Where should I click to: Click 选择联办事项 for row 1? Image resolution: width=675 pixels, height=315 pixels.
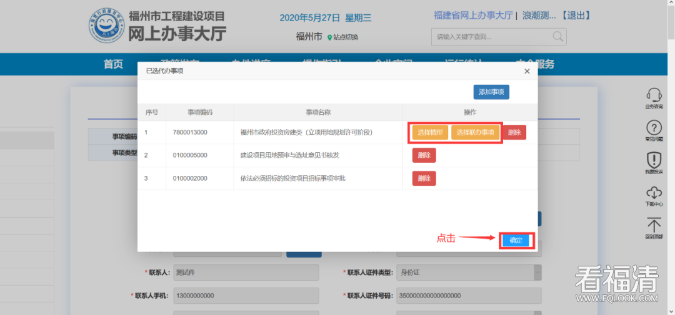(x=475, y=132)
